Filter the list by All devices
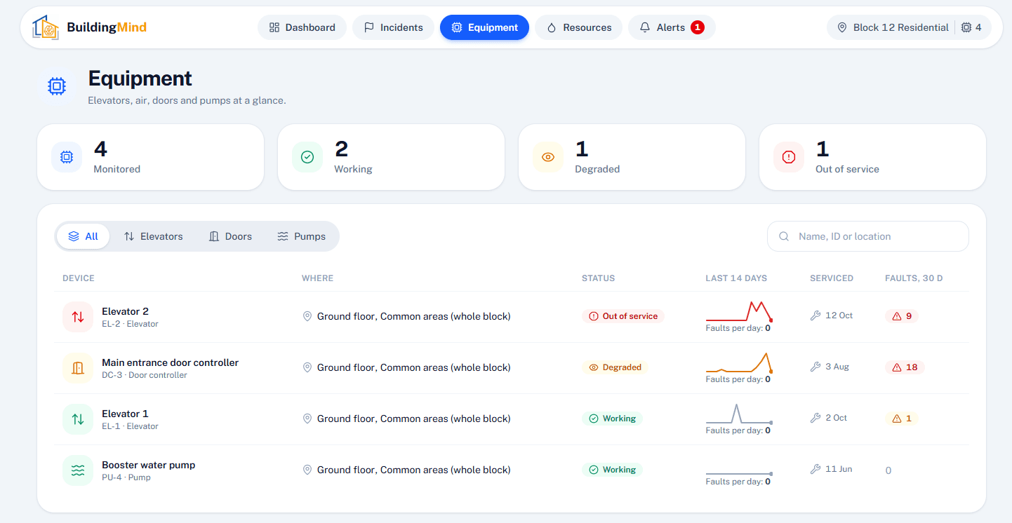1012x523 pixels. click(83, 236)
